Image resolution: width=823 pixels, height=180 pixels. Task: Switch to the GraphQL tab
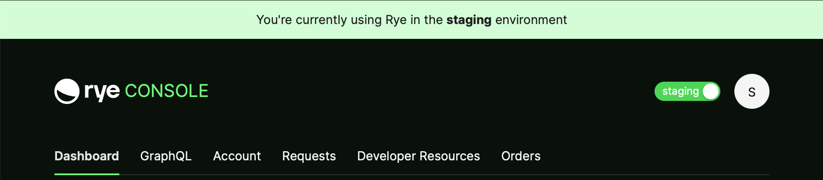[166, 156]
